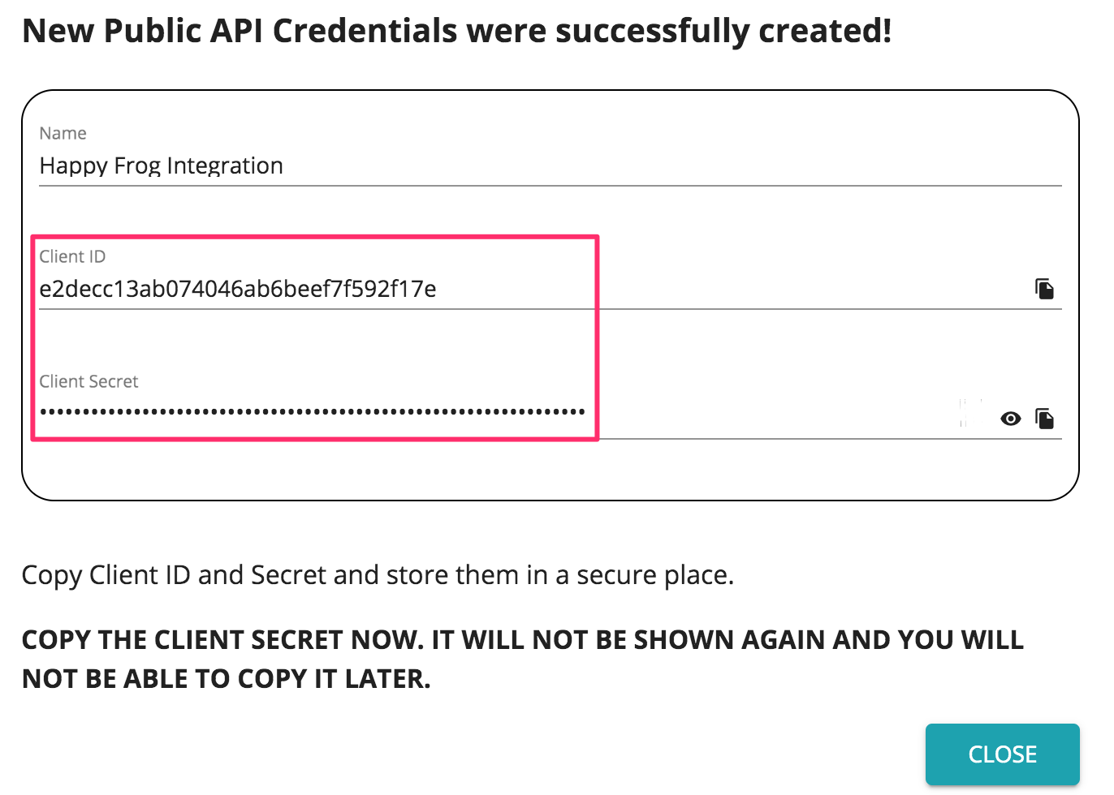
Task: Click the Client Secret label
Action: [x=89, y=382]
